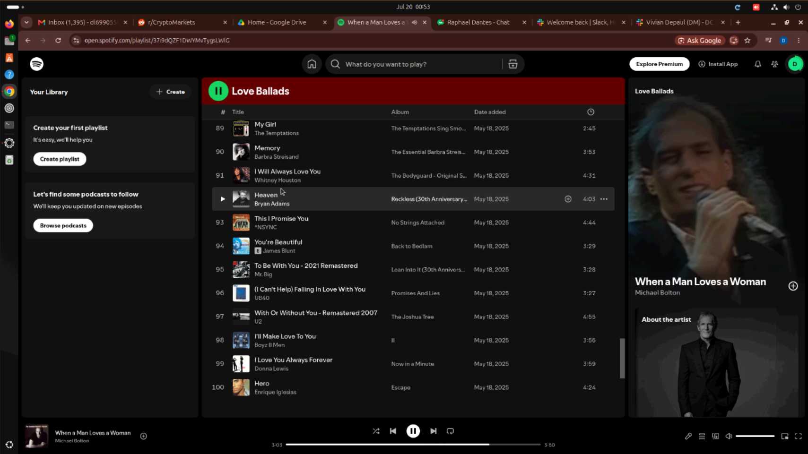Viewport: 808px width, 454px height.
Task: Add Heaven to Liked Songs
Action: click(x=568, y=199)
